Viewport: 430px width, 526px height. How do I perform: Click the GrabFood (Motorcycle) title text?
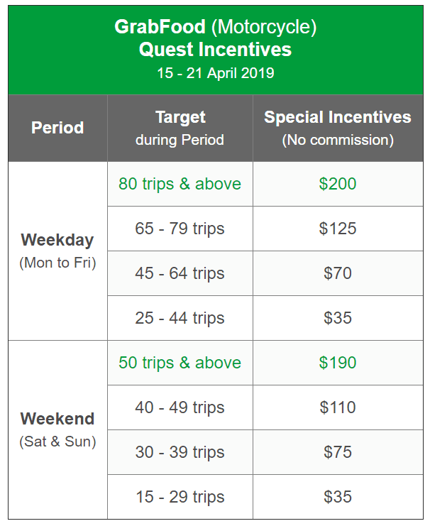point(215,27)
